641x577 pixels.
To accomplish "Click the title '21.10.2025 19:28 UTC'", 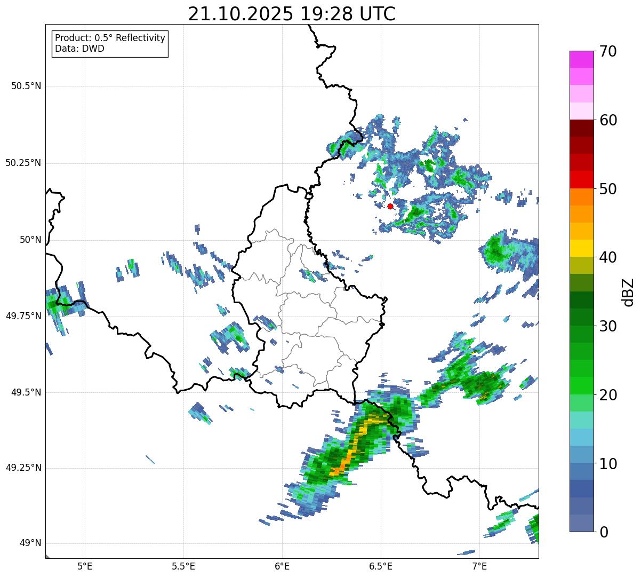I will tap(292, 14).
